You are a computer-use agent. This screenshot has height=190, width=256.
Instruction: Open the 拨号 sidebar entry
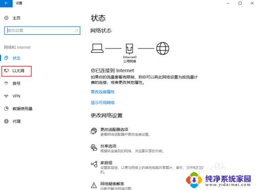pyautogui.click(x=16, y=83)
